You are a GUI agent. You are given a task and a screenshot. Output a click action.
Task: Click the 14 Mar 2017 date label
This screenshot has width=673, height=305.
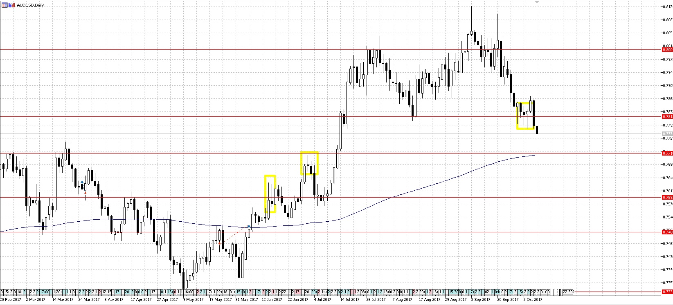[63, 300]
